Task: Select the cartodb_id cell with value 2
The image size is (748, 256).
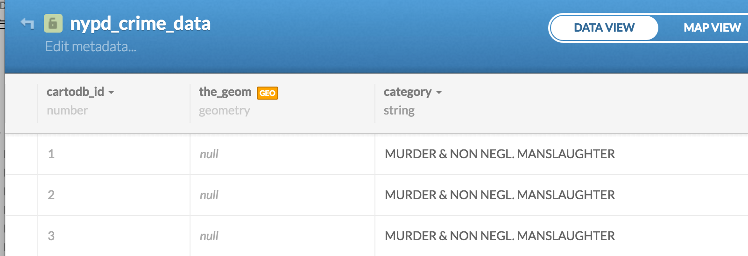Action: (114, 195)
